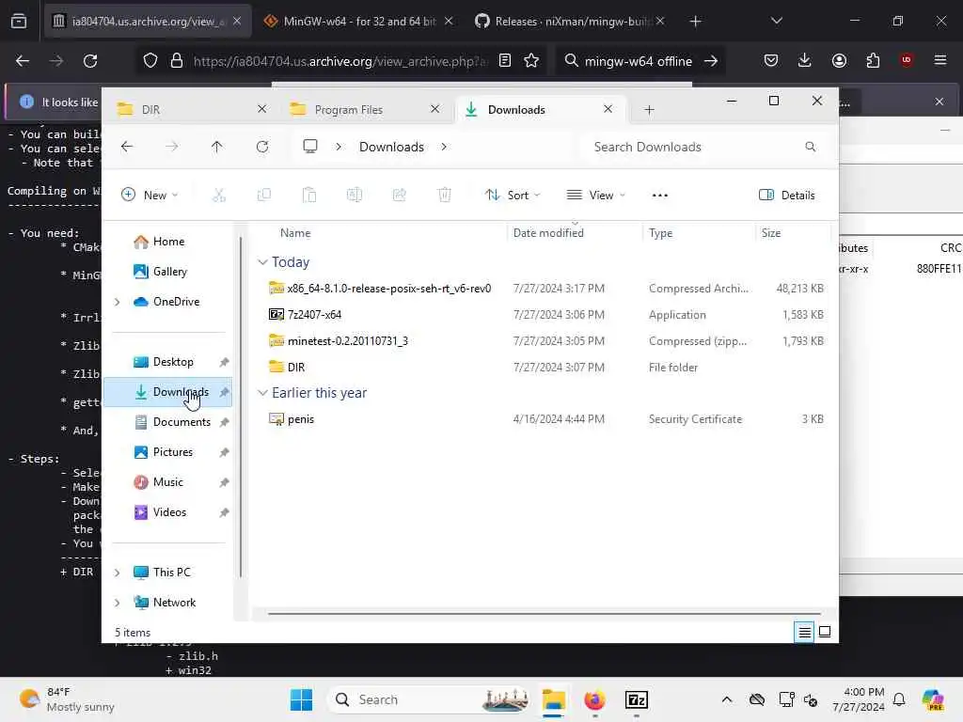Expand the breadcrumb chevron after Downloads
This screenshot has height=722, width=963.
point(444,147)
